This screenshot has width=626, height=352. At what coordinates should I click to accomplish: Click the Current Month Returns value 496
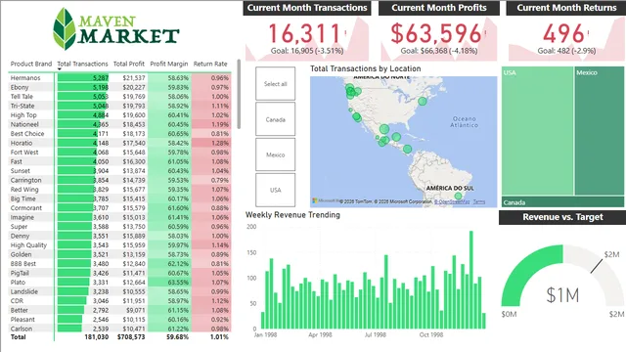(563, 33)
